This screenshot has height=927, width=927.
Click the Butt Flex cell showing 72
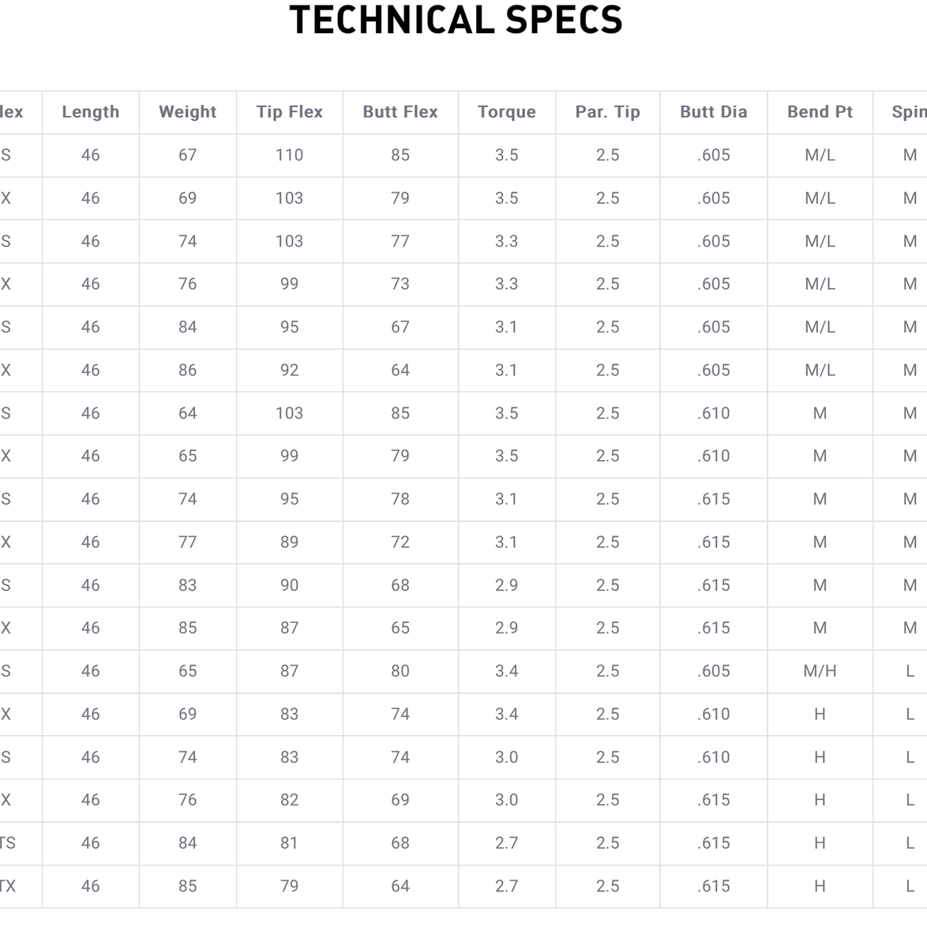coord(400,542)
